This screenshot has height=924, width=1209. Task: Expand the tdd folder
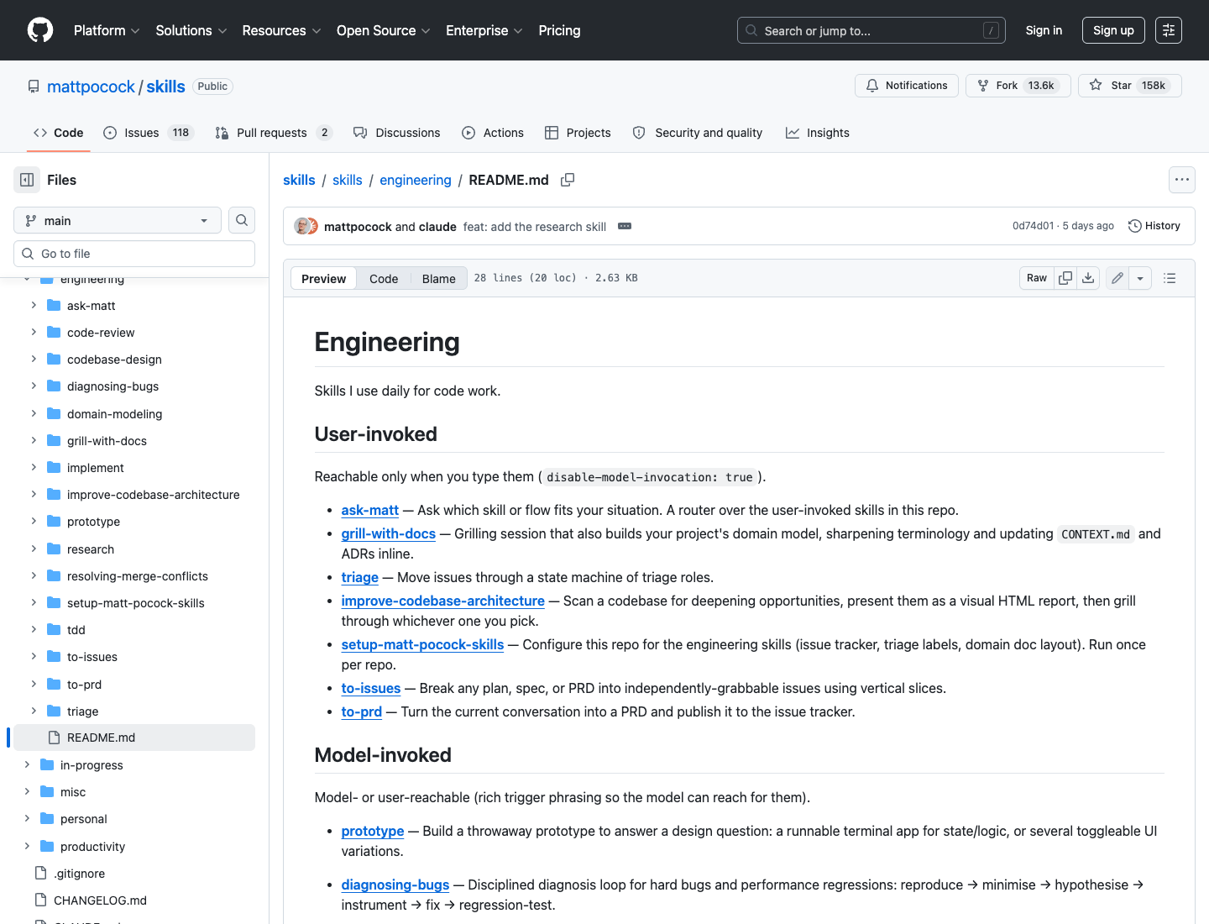point(34,630)
